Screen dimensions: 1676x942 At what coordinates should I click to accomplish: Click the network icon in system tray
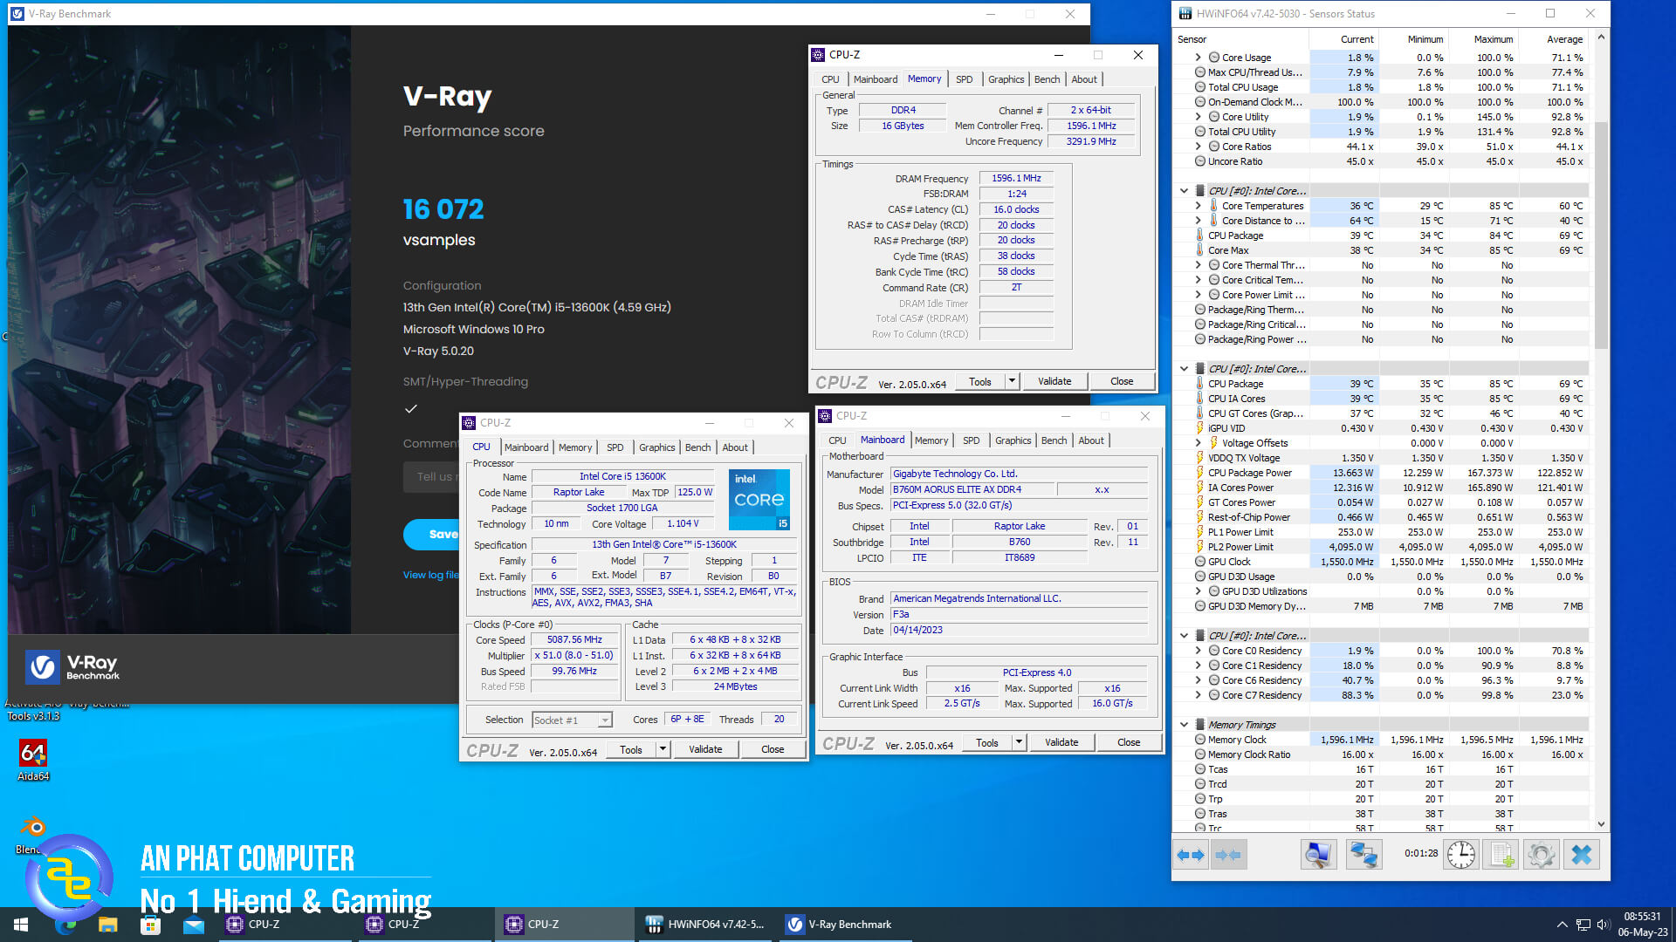tap(1583, 925)
